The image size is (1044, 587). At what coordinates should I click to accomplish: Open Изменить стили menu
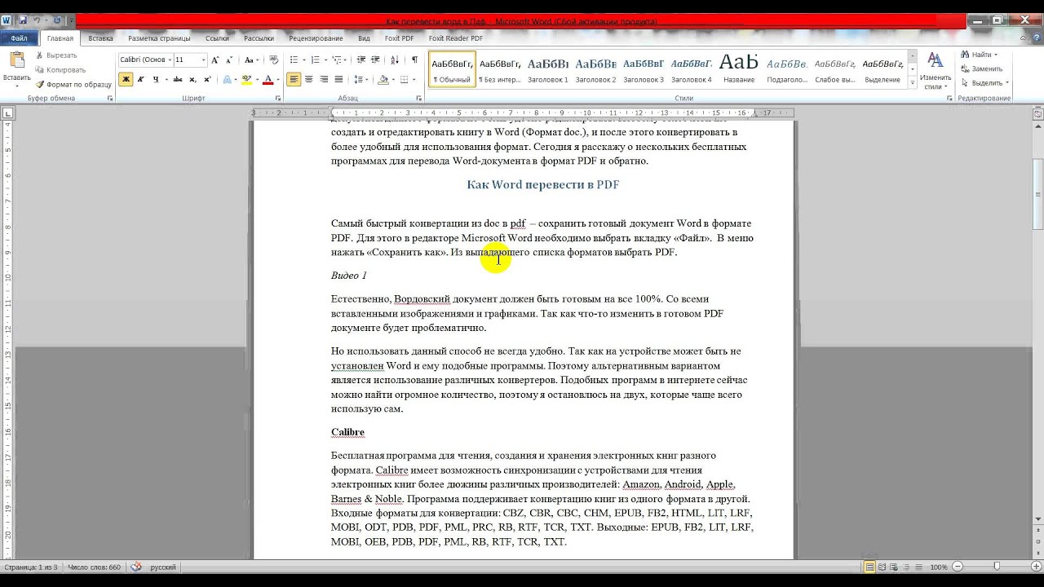[936, 70]
